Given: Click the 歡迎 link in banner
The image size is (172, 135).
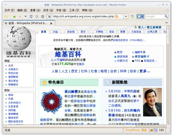Looking at the screenshot, I should 120,52.
